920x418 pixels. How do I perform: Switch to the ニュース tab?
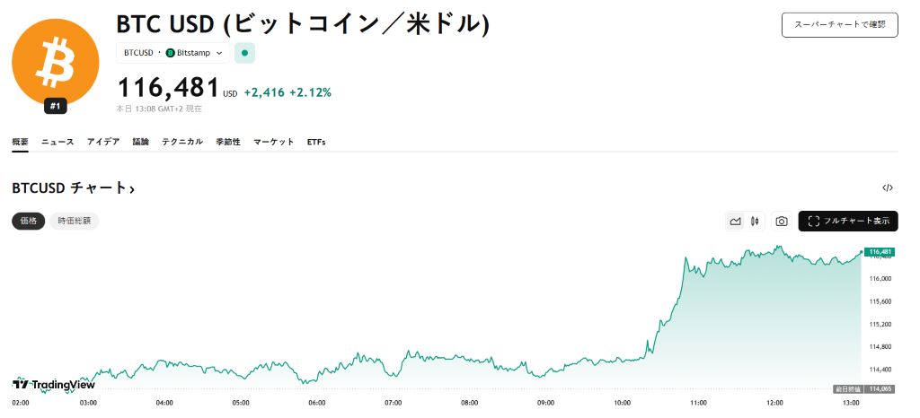tap(57, 142)
